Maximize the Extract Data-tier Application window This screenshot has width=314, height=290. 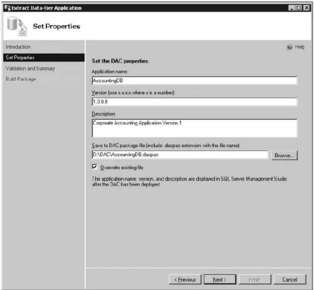299,8
